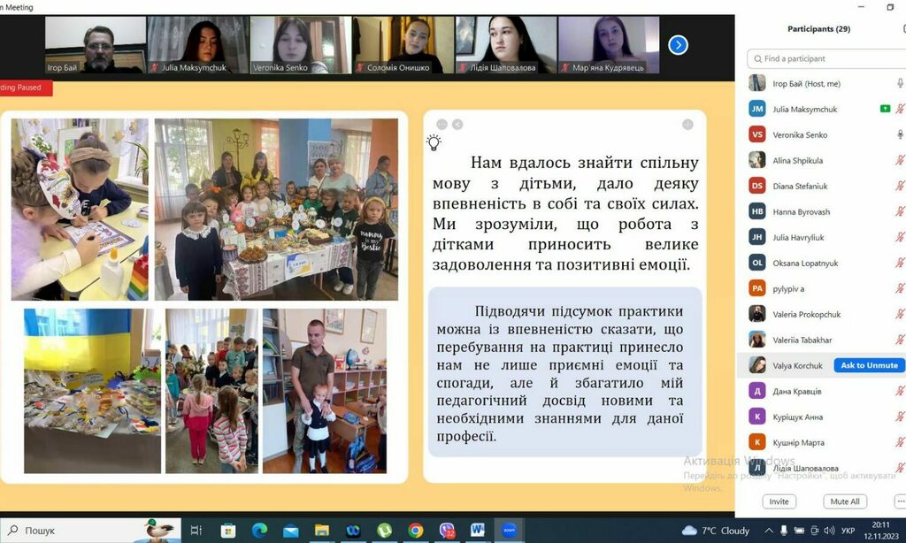Click the lightbulb icon on the slide
906x543 pixels.
(x=434, y=141)
